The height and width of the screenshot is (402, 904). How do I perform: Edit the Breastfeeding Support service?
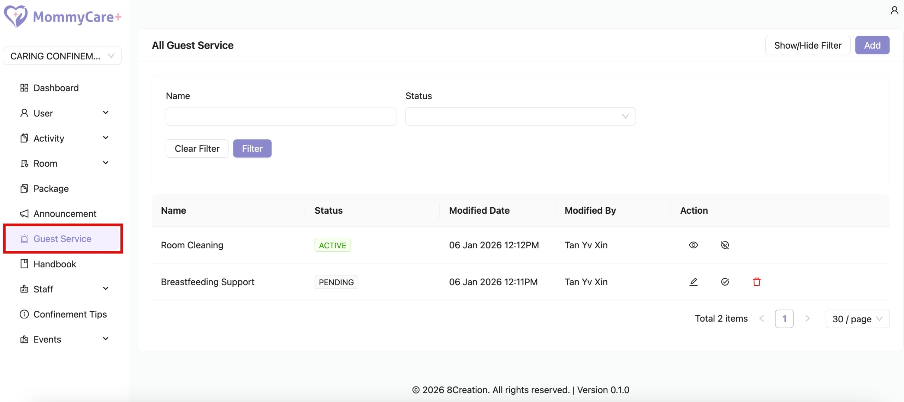pyautogui.click(x=694, y=282)
